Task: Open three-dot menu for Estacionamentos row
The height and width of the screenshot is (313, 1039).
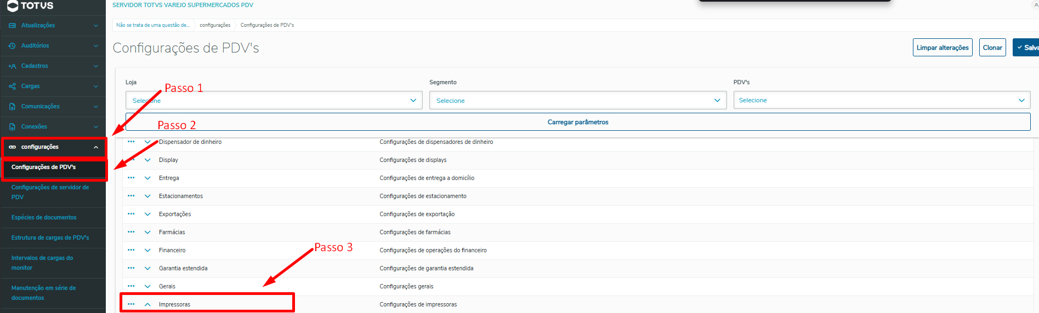Action: pyautogui.click(x=131, y=195)
